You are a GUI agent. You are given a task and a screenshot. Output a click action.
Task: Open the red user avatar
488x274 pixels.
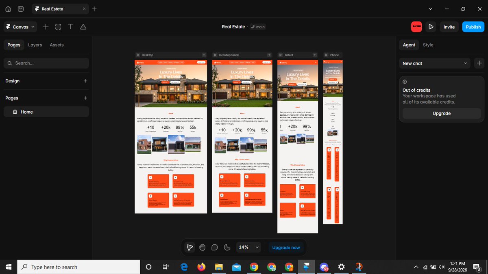[416, 27]
